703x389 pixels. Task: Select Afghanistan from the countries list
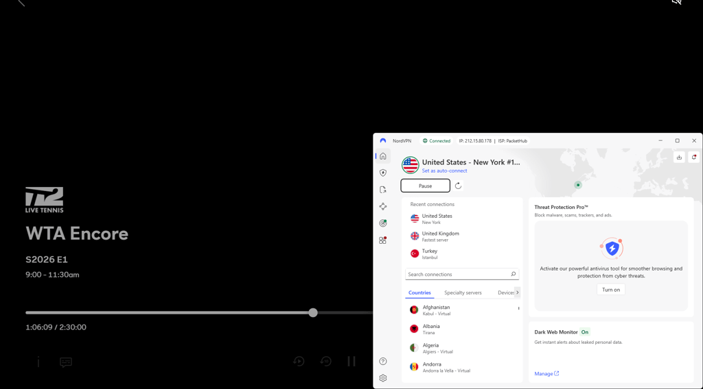coord(462,310)
